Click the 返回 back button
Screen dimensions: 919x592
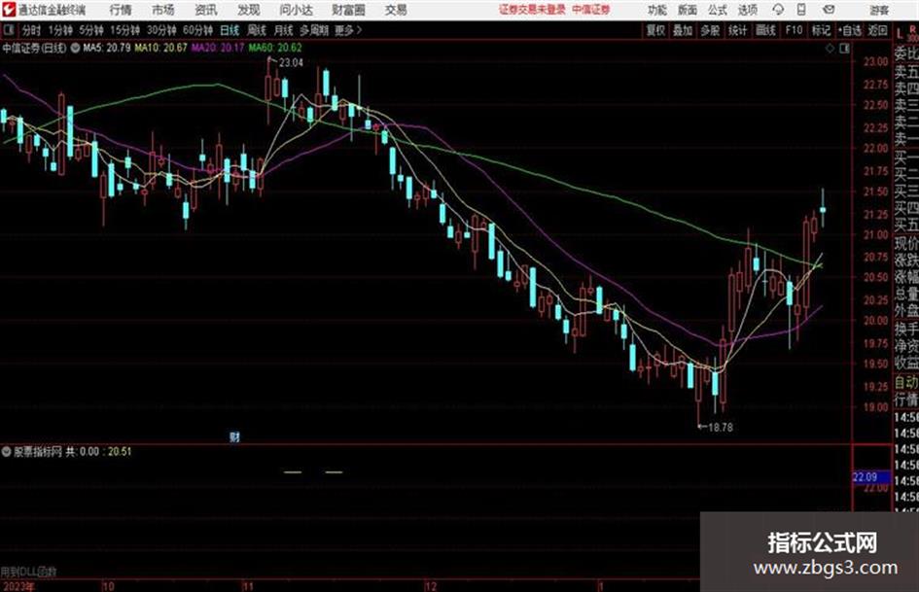877,30
